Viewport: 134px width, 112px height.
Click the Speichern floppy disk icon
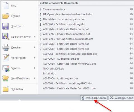tap(6, 26)
